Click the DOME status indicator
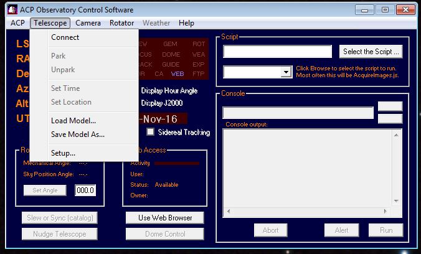Viewport: 421px width, 254px height. point(171,54)
